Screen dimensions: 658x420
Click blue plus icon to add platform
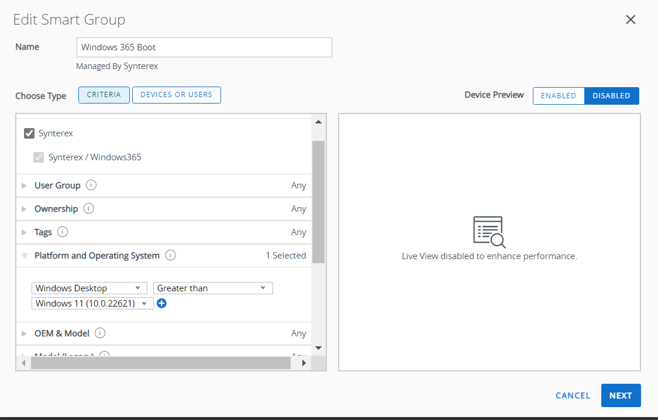162,303
